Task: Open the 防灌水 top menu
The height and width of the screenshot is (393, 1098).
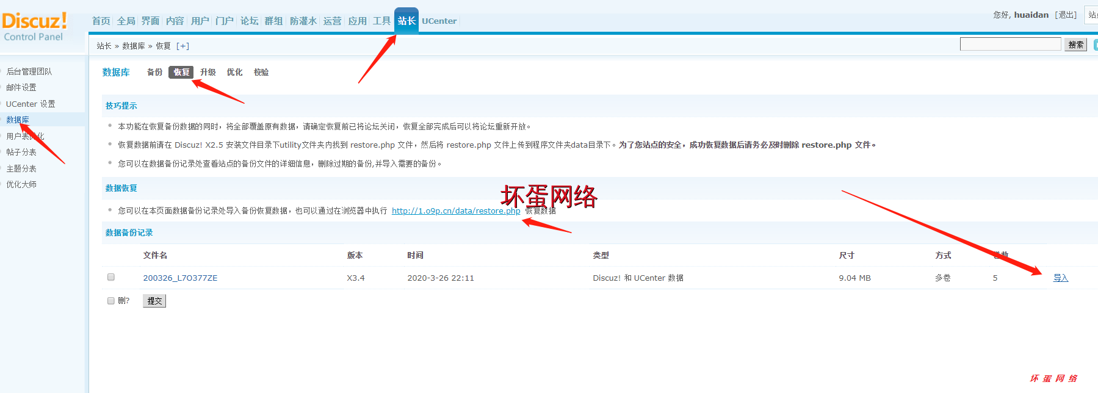Action: 303,21
